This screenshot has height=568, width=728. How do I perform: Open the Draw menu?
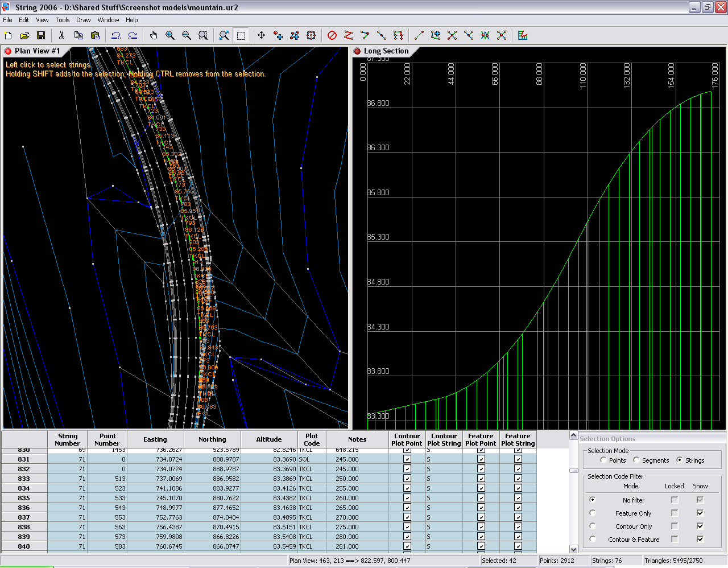tap(83, 20)
